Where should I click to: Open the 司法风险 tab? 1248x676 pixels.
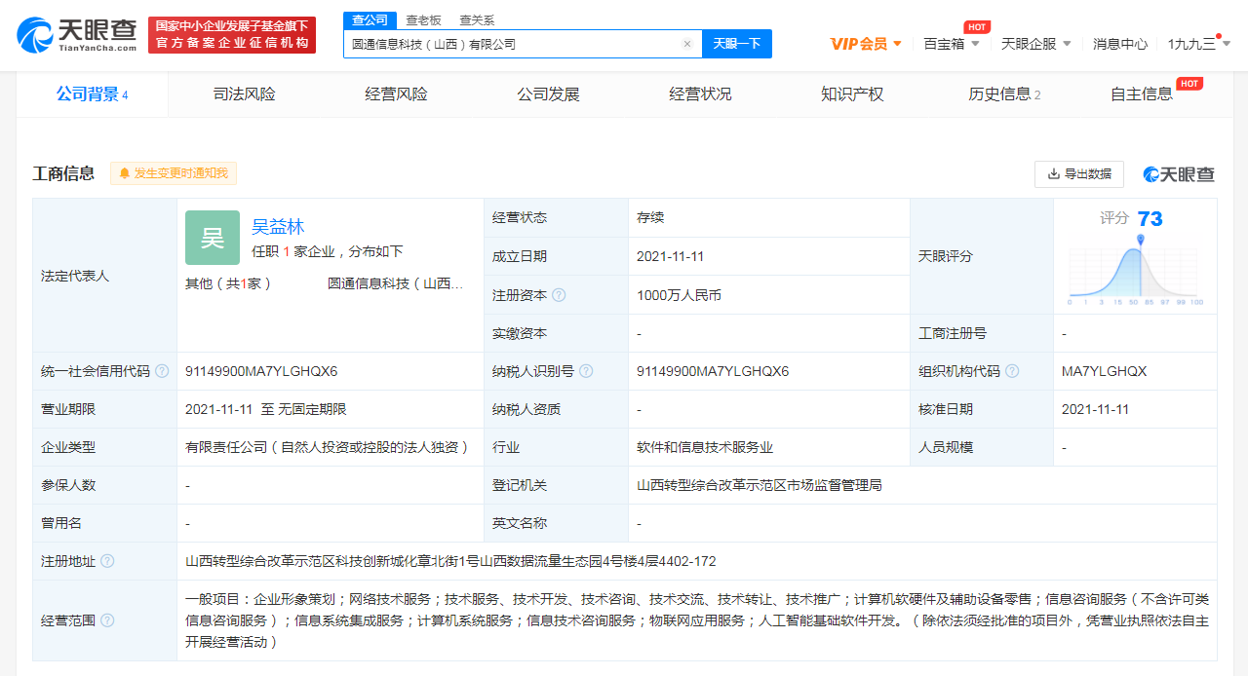point(244,94)
